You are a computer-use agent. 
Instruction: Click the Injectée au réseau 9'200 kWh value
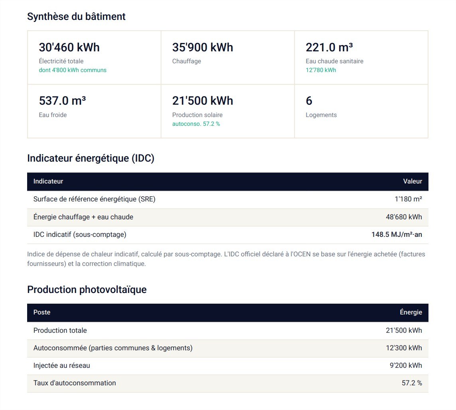coord(406,365)
